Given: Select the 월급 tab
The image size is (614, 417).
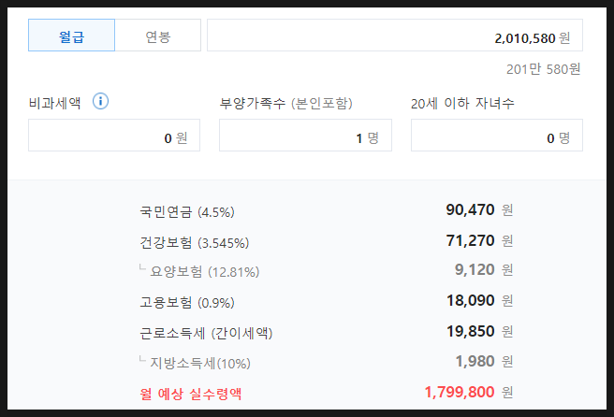Looking at the screenshot, I should (71, 36).
